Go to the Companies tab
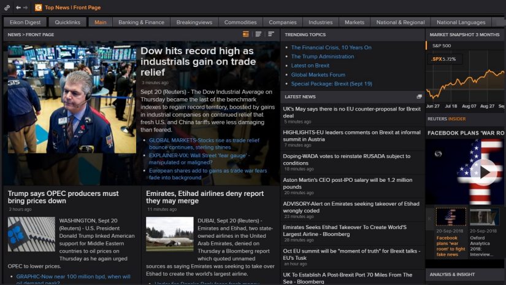Screen dimensions: 506x285 283,22
